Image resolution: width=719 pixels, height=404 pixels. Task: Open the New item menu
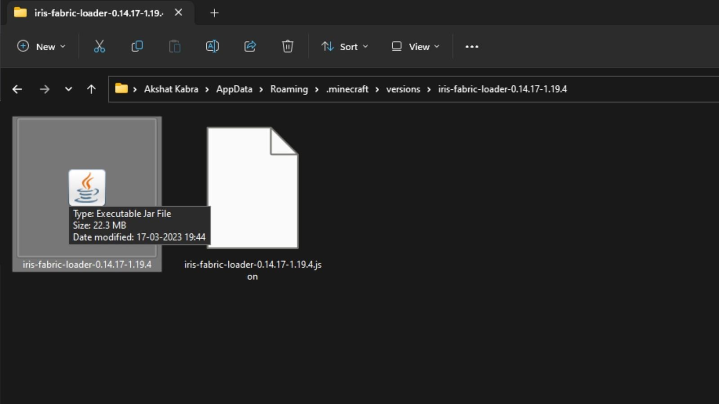coord(41,46)
